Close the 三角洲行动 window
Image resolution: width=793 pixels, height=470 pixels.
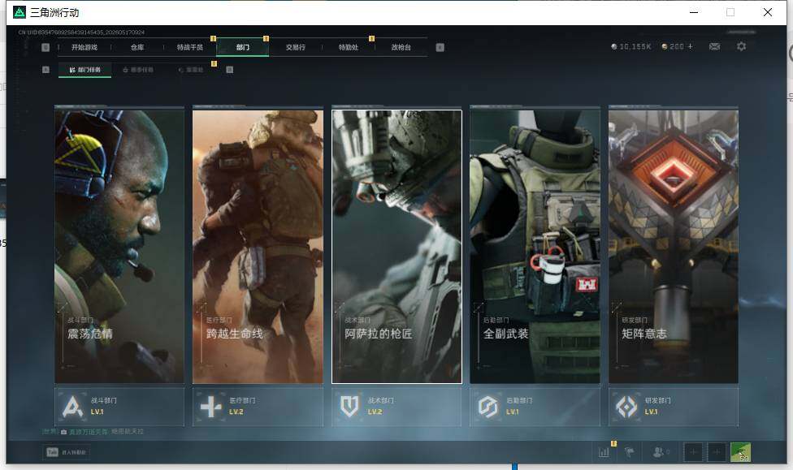768,12
